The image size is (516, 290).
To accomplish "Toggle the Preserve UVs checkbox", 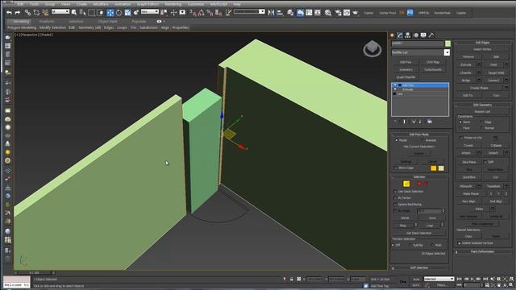I will pyautogui.click(x=461, y=138).
